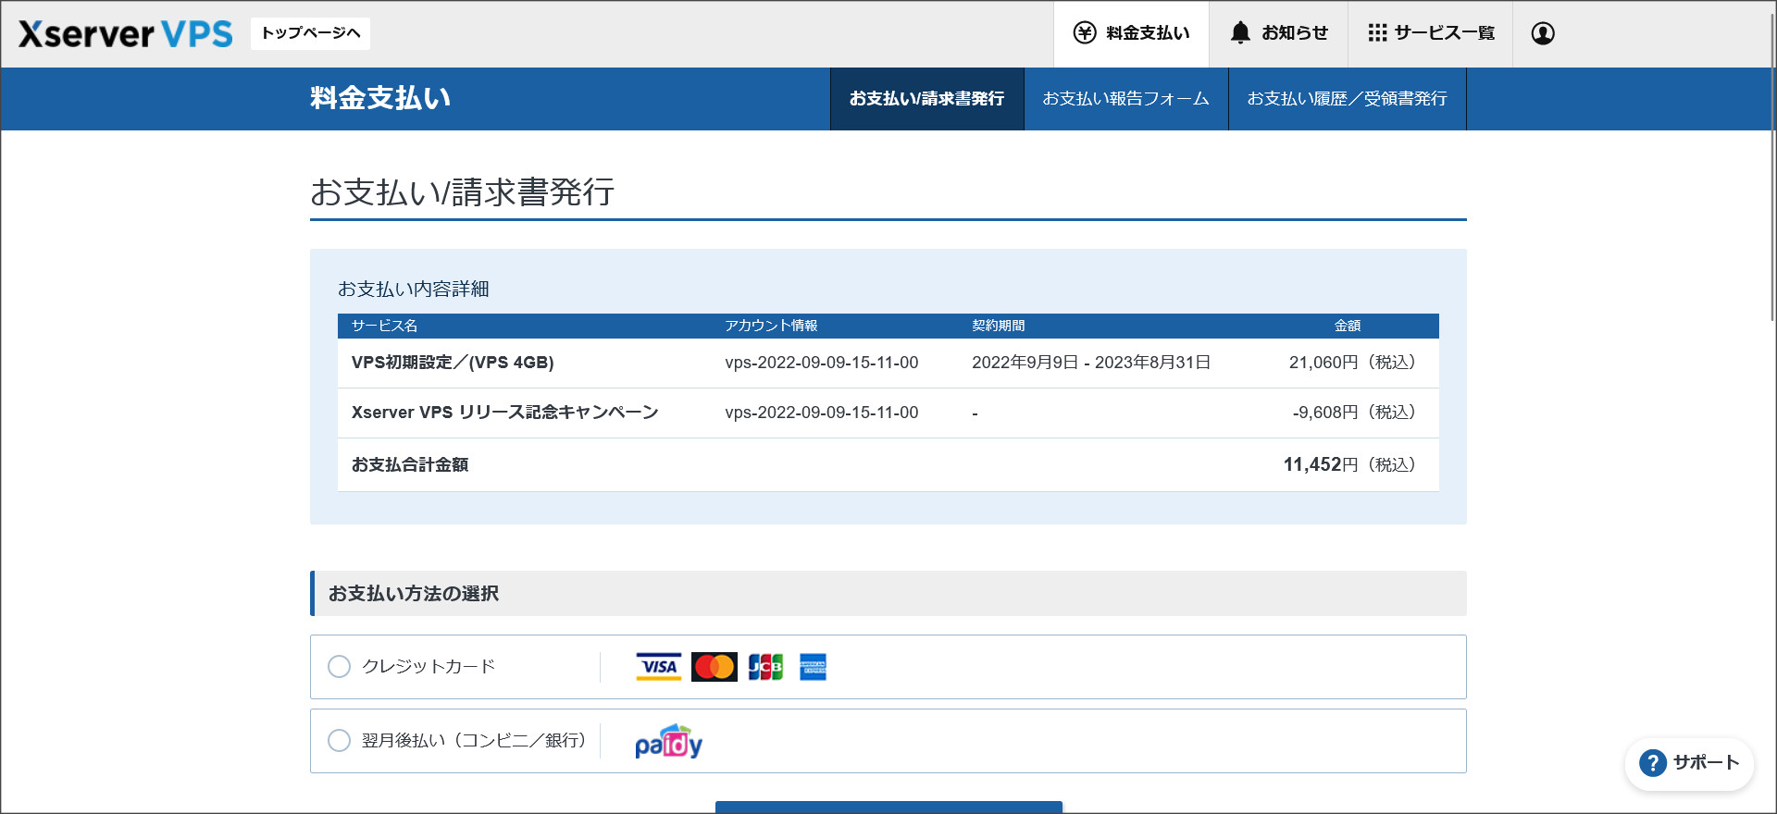Click account ID in campaign row
The width and height of the screenshot is (1777, 814).
pos(822,413)
